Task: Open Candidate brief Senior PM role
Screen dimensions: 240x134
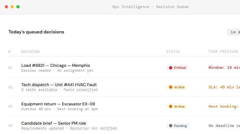Action: (x=54, y=123)
